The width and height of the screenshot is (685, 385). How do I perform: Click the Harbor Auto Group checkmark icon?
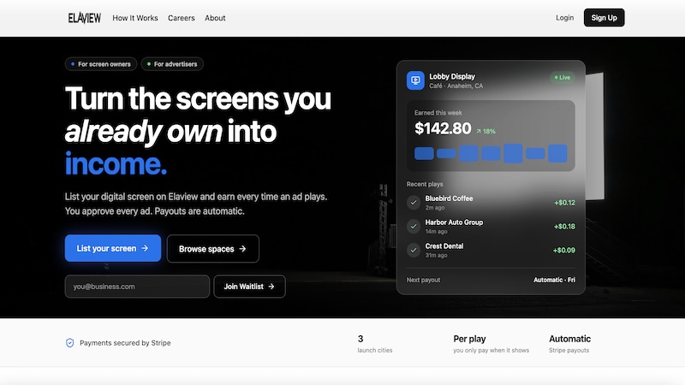click(414, 226)
